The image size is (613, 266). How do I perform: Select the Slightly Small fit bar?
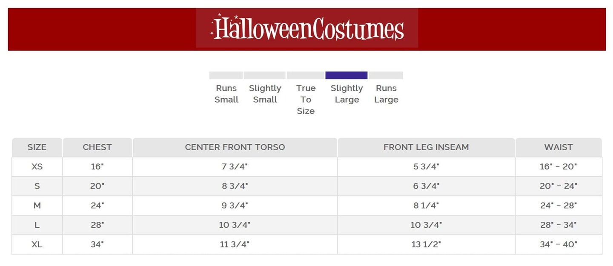click(x=264, y=75)
